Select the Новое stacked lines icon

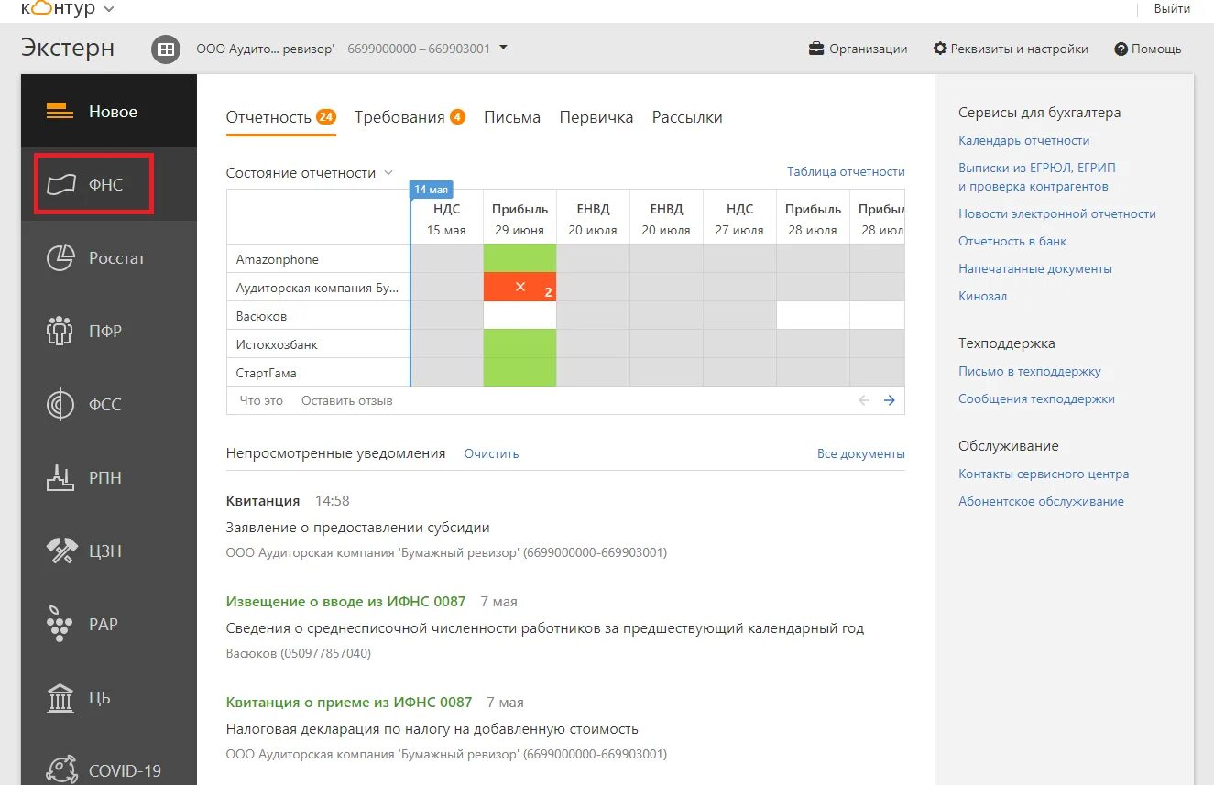click(60, 112)
